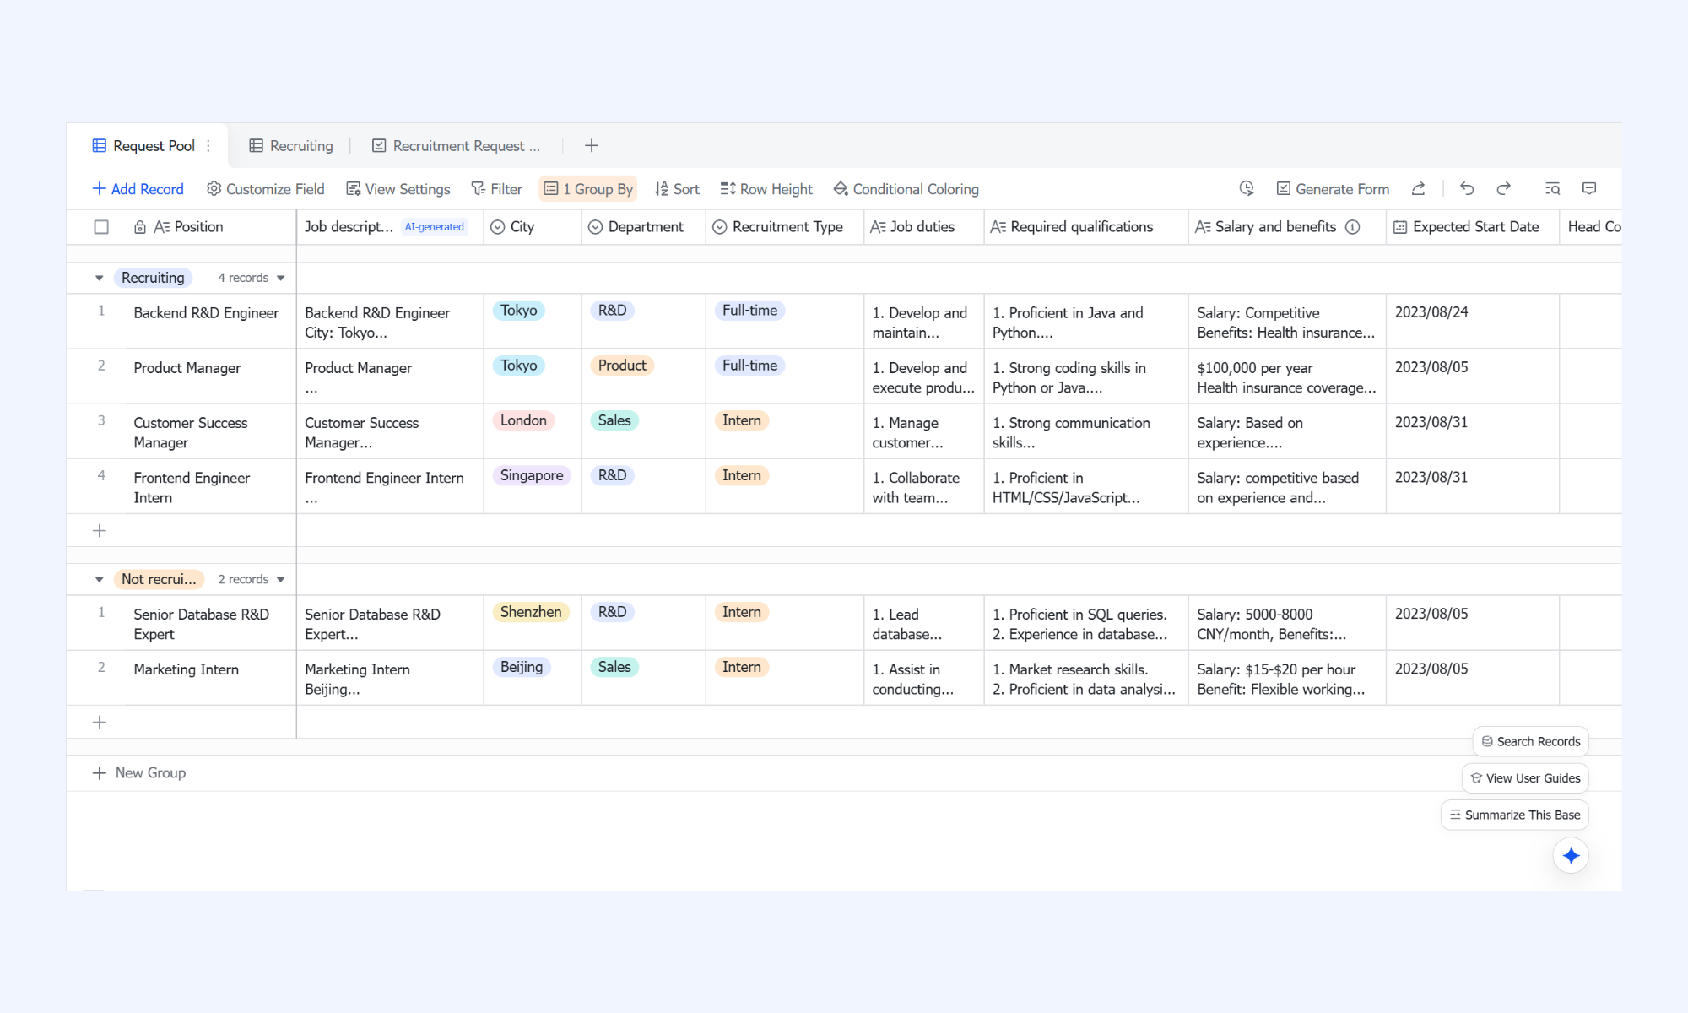
Task: Add a row to the Not recruiting group
Action: tap(100, 723)
